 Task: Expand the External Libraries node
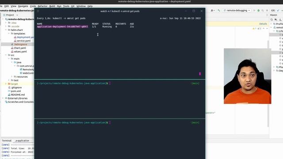(3, 98)
